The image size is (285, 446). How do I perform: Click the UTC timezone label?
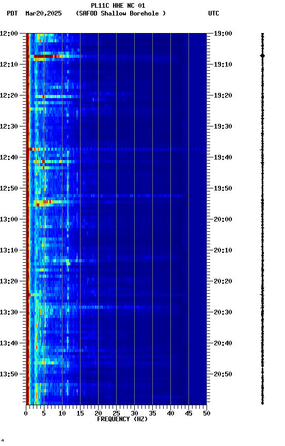[214, 13]
